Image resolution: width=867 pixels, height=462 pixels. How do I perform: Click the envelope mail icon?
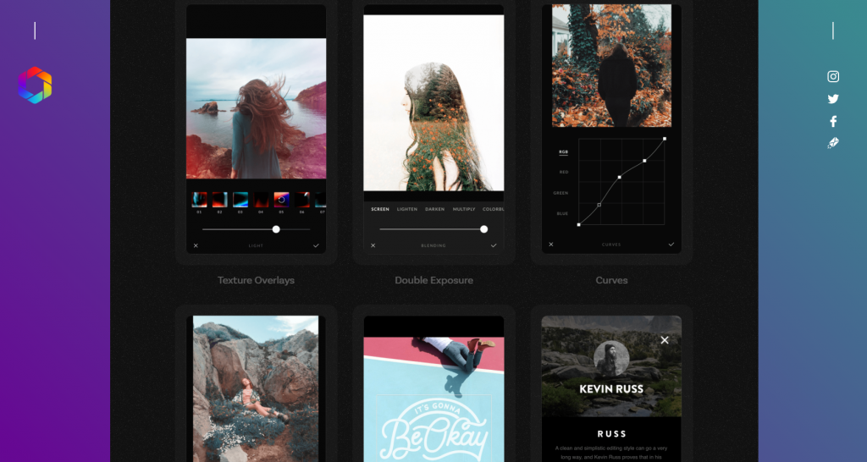[x=833, y=143]
